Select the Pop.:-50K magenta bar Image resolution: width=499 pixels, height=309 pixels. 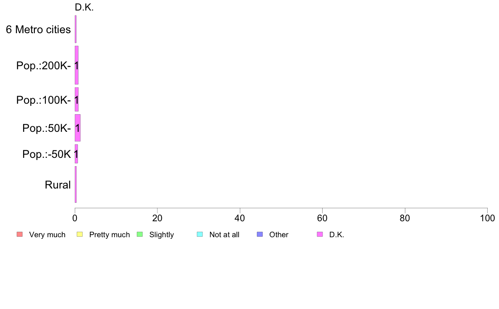(76, 154)
